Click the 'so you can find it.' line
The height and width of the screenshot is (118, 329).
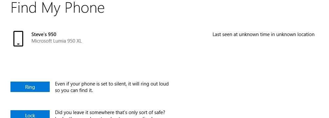74,91
